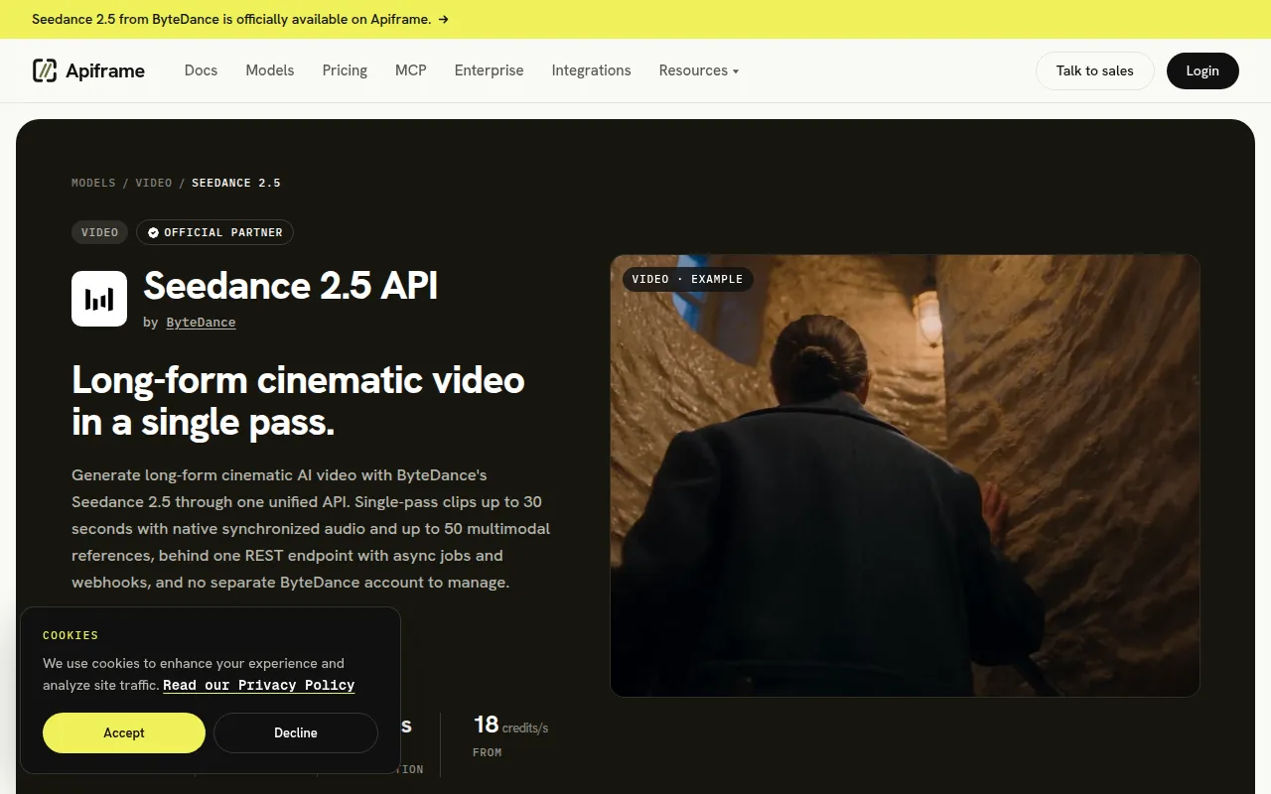Screen dimensions: 1271x794
Task: Click the VIDEO category tag
Action: 100,232
